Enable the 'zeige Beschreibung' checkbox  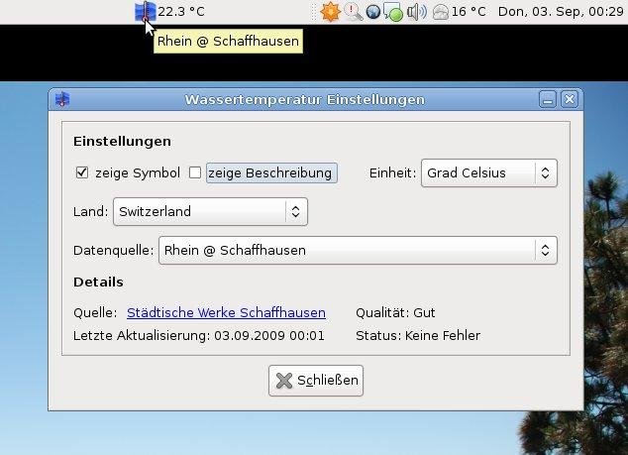coord(195,172)
